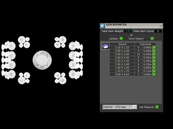Click the Set Material button

(146, 107)
